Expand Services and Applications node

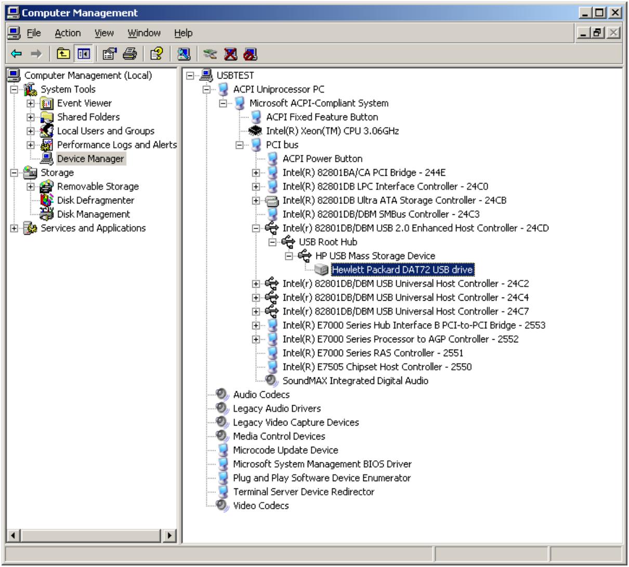point(14,228)
